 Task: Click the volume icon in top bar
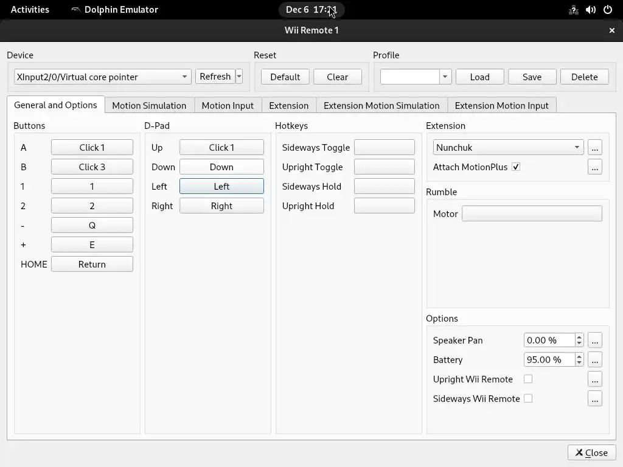point(590,10)
